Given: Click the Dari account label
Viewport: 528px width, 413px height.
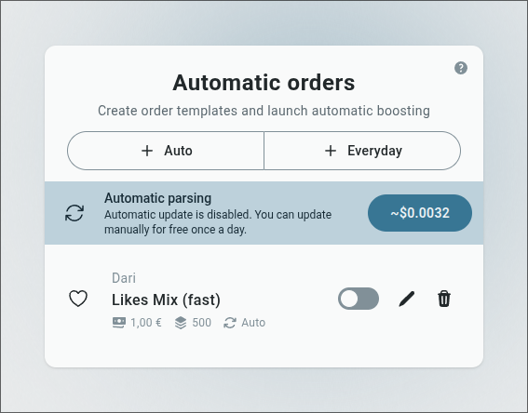Looking at the screenshot, I should (124, 278).
